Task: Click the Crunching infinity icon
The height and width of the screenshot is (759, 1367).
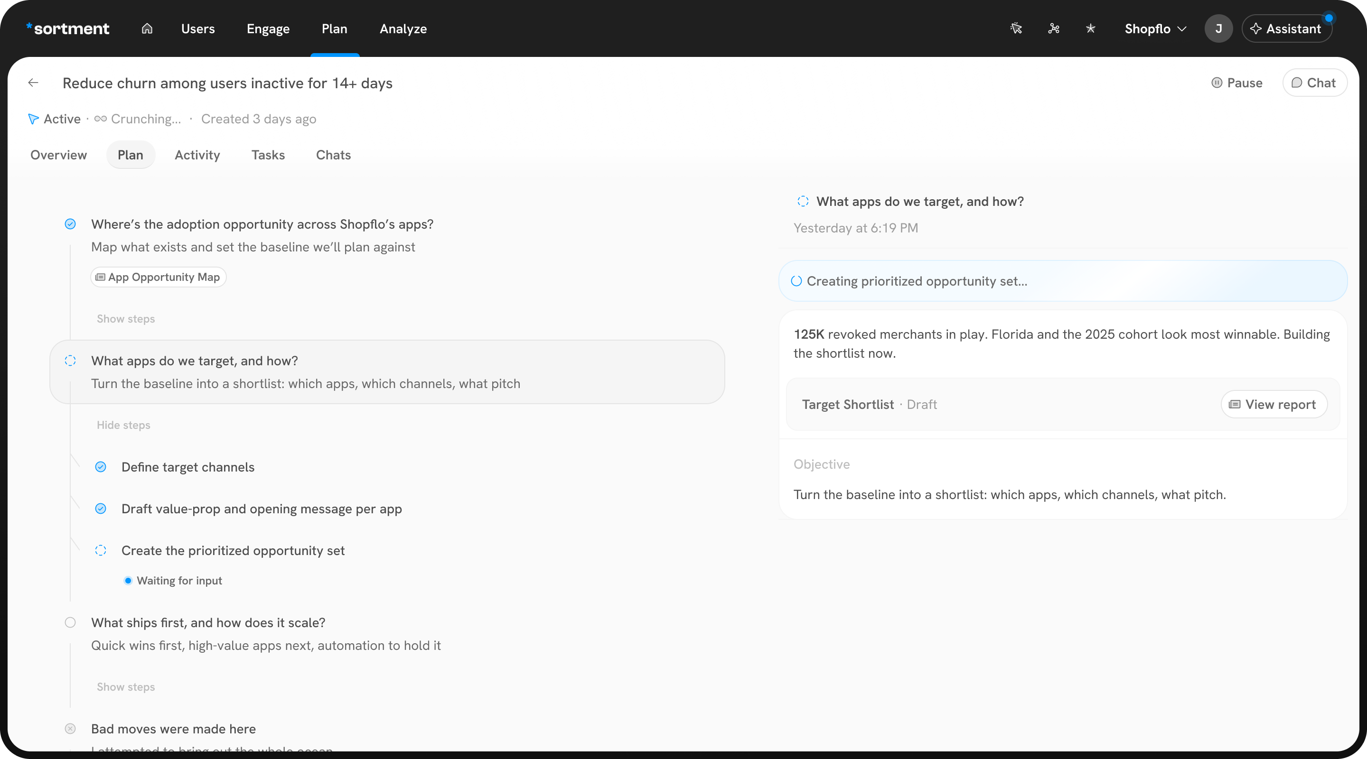Action: [100, 119]
